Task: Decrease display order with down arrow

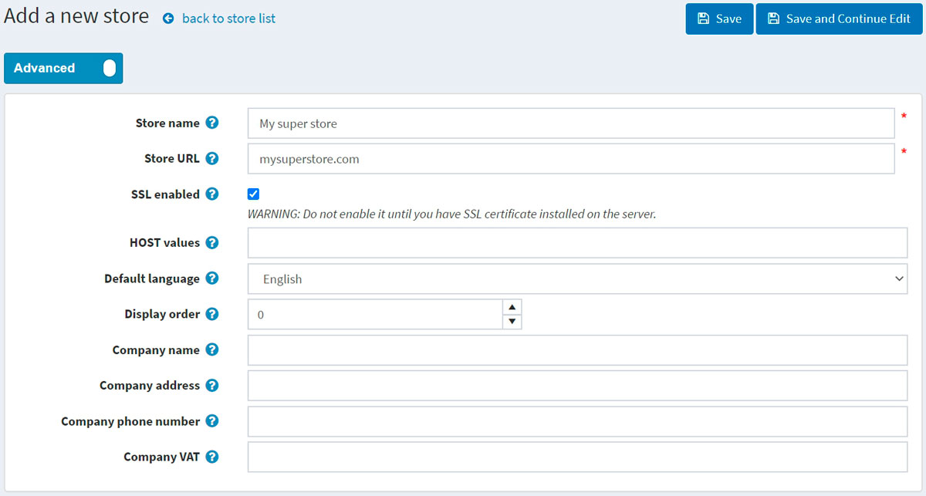Action: (x=512, y=322)
